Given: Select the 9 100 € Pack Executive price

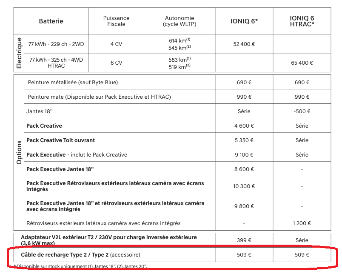Looking at the screenshot, I should point(244,154).
